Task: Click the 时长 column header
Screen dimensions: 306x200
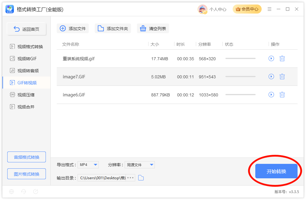Action: pos(180,44)
